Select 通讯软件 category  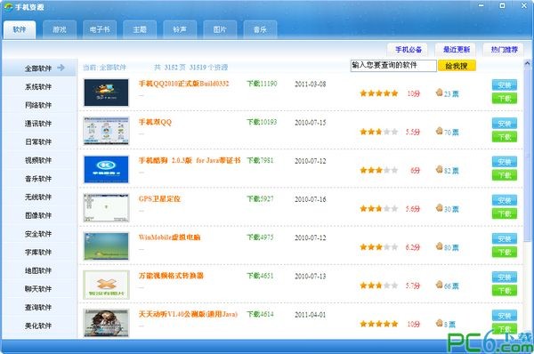tap(38, 124)
